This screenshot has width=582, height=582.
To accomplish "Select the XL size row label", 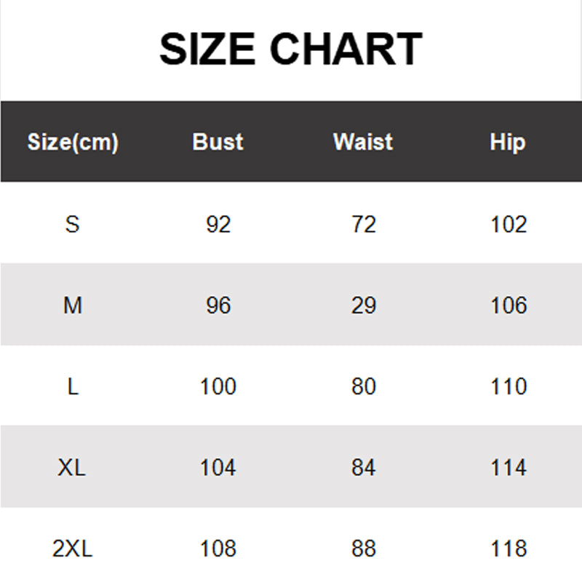I will pyautogui.click(x=72, y=467).
